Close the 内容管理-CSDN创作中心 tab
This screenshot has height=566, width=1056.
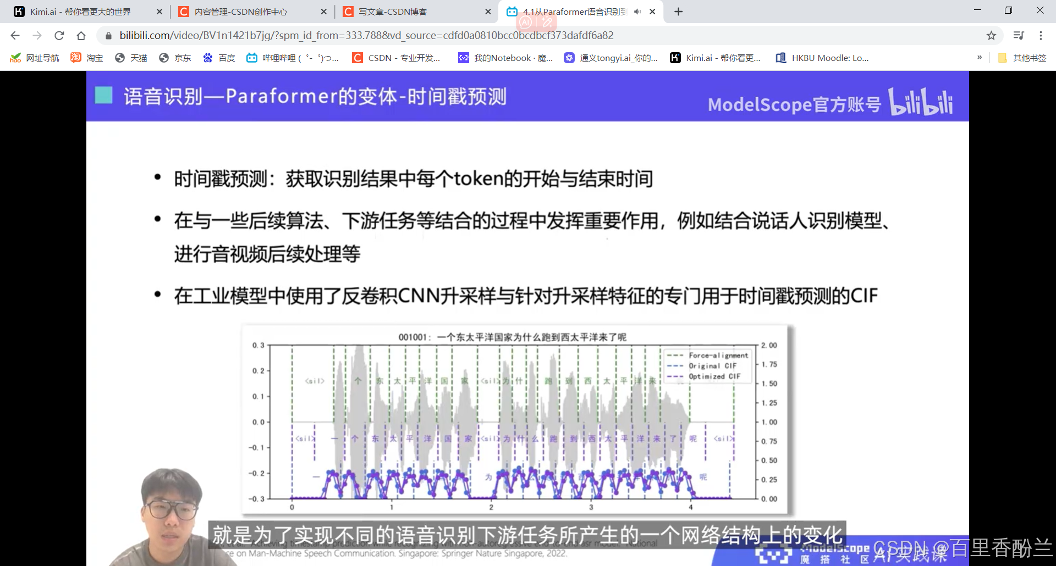point(323,12)
